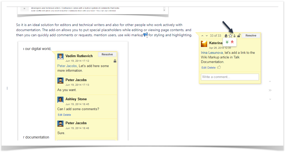Click the Write a comment field

[x=230, y=77]
